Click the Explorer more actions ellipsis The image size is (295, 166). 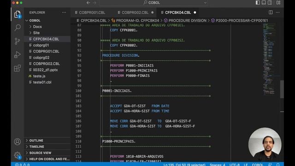pos(64,12)
